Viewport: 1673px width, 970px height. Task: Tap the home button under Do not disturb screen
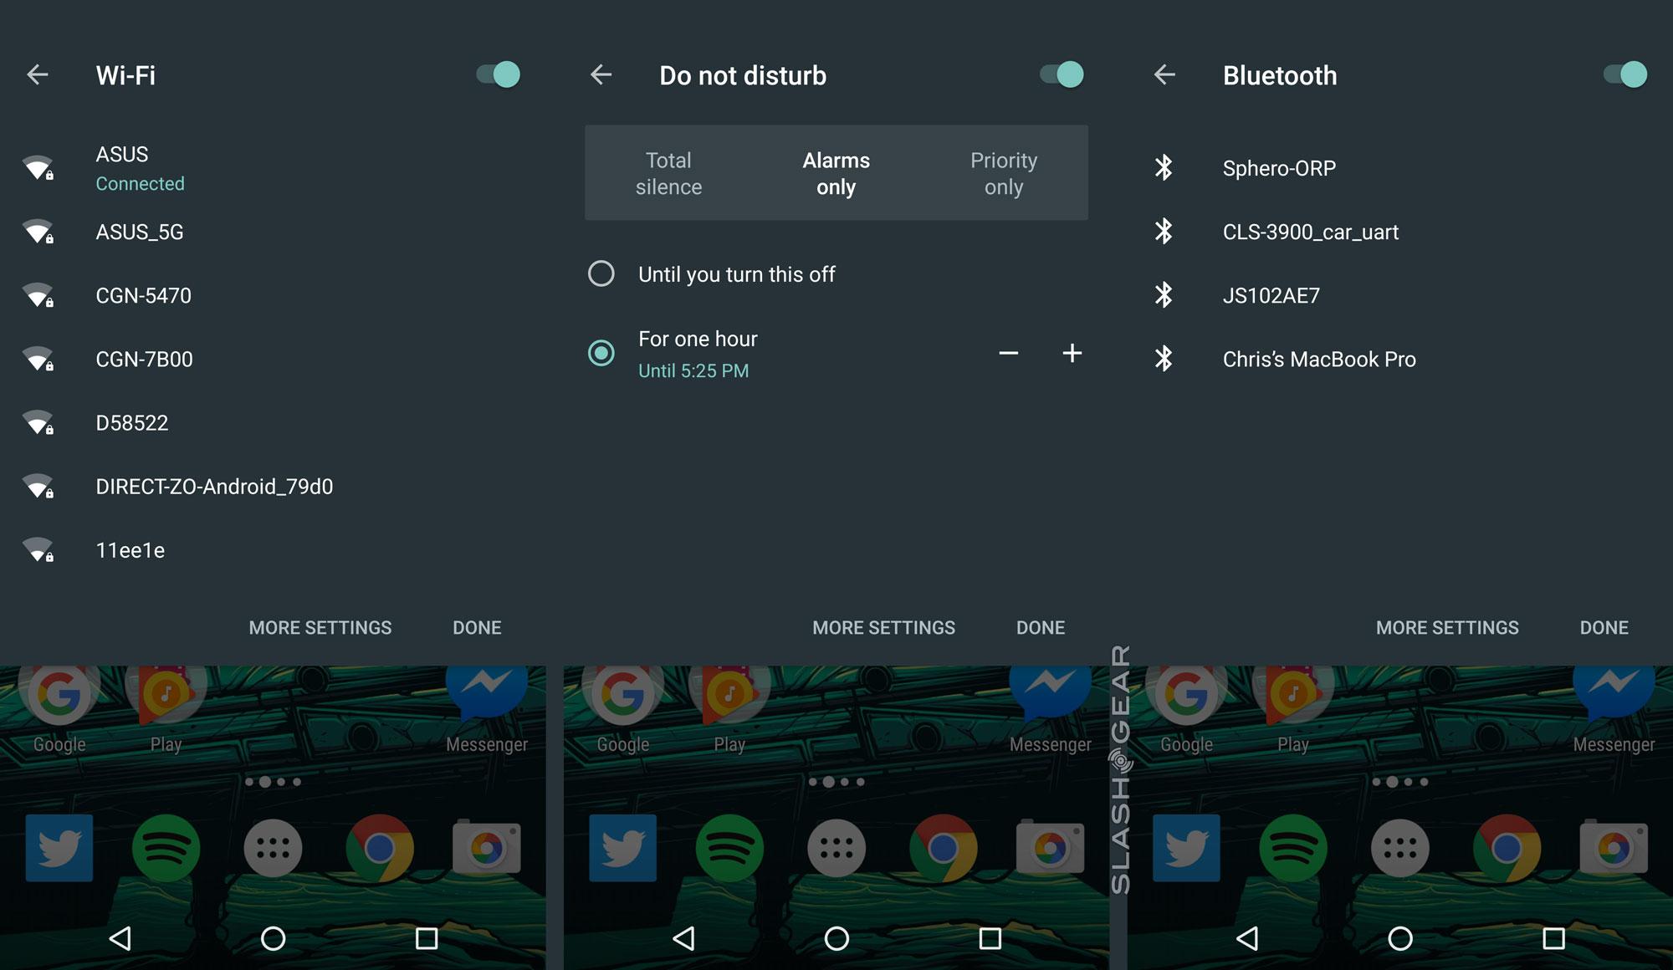pyautogui.click(x=836, y=938)
